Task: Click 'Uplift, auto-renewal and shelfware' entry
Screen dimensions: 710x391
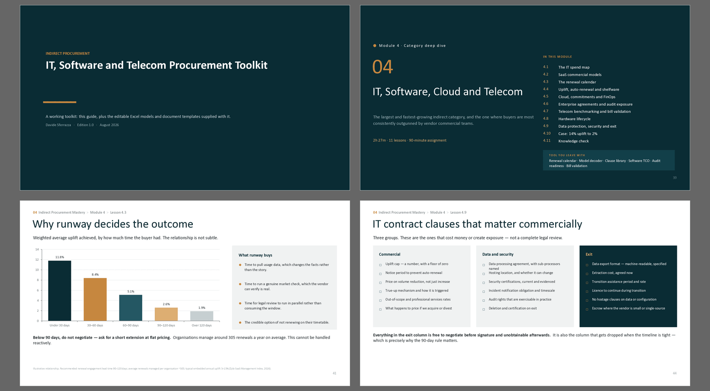Action: click(589, 90)
